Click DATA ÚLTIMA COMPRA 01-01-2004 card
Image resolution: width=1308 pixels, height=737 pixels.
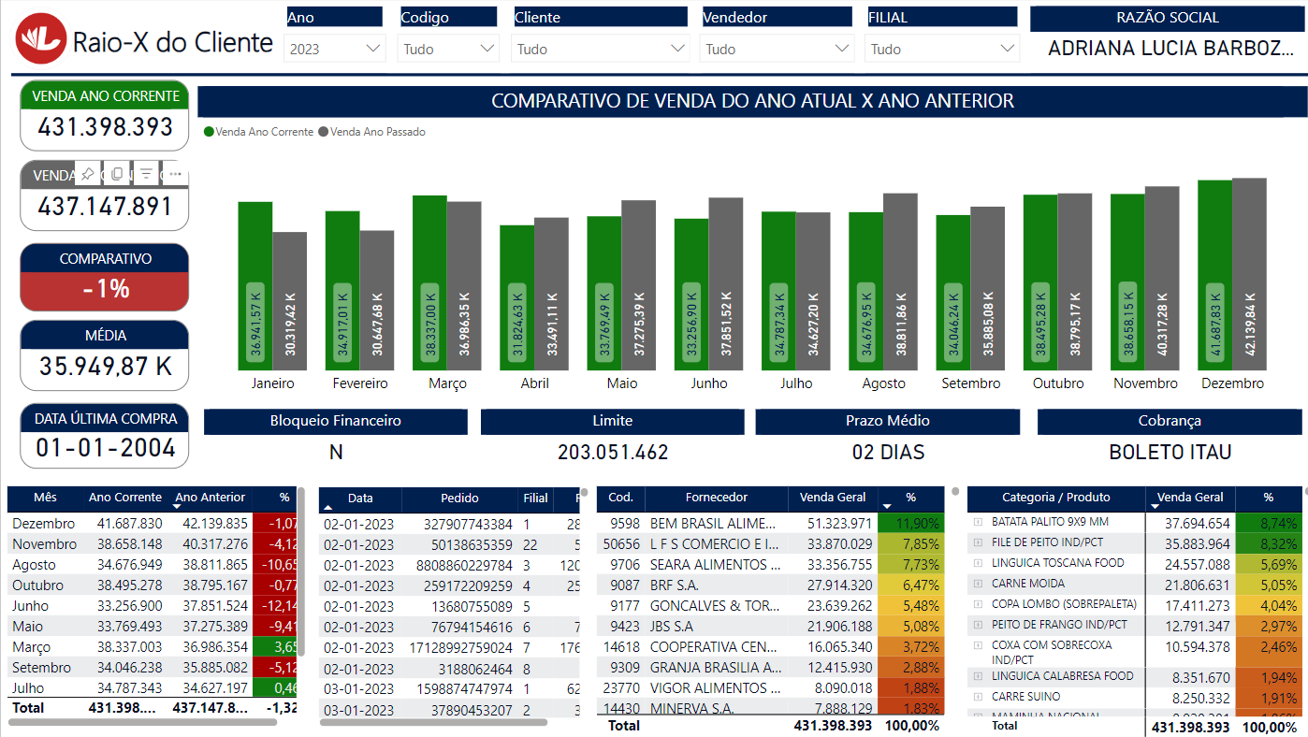coord(105,436)
